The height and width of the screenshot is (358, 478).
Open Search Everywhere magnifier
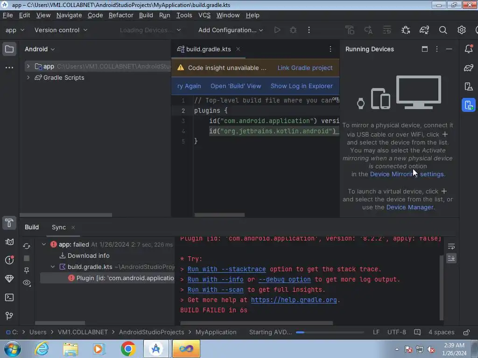(443, 30)
